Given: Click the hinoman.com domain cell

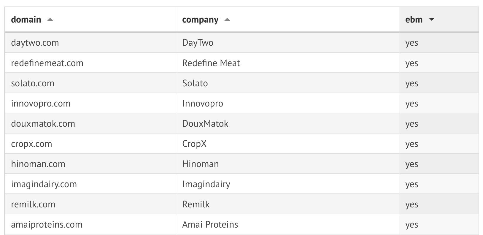Looking at the screenshot, I should click(x=38, y=164).
